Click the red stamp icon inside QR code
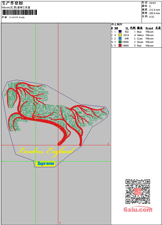This screenshot has width=162, height=225. point(138,192)
